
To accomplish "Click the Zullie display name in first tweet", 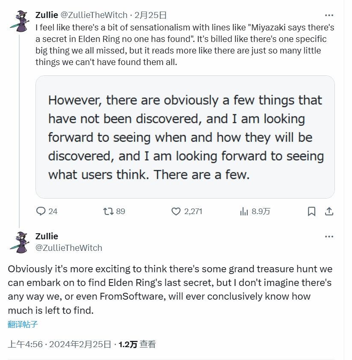I will pyautogui.click(x=47, y=15).
